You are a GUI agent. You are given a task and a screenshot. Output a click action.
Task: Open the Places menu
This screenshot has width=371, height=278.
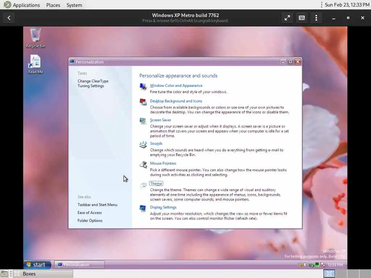[53, 5]
